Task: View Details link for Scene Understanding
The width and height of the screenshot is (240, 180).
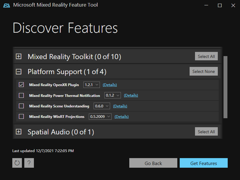Action: pos(120,106)
